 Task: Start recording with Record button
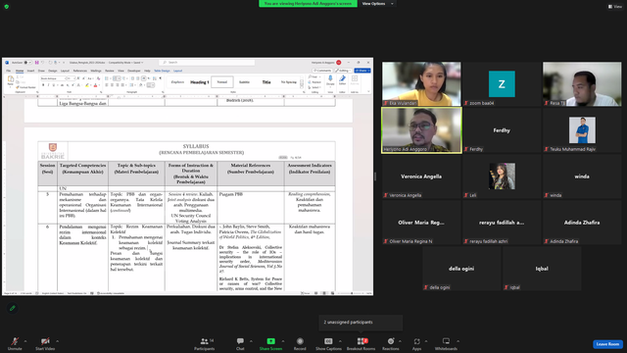pos(300,343)
